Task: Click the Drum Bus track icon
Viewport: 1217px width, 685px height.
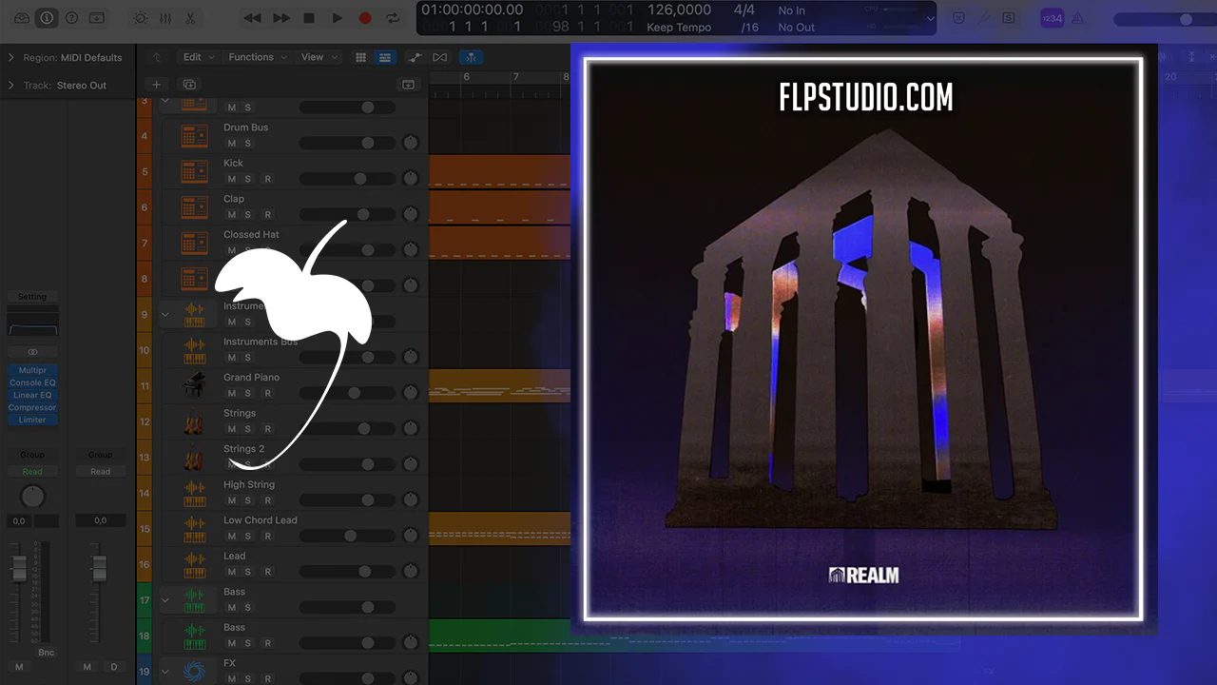Action: pos(194,136)
